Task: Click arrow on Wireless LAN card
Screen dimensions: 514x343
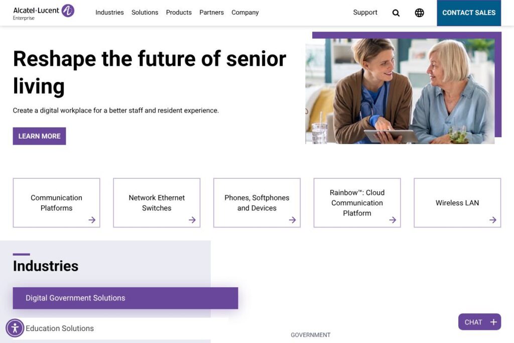Action: tap(493, 220)
